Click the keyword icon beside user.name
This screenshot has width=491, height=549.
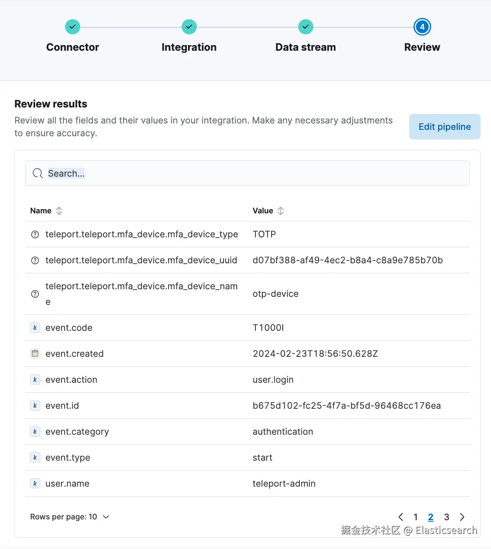coord(35,483)
